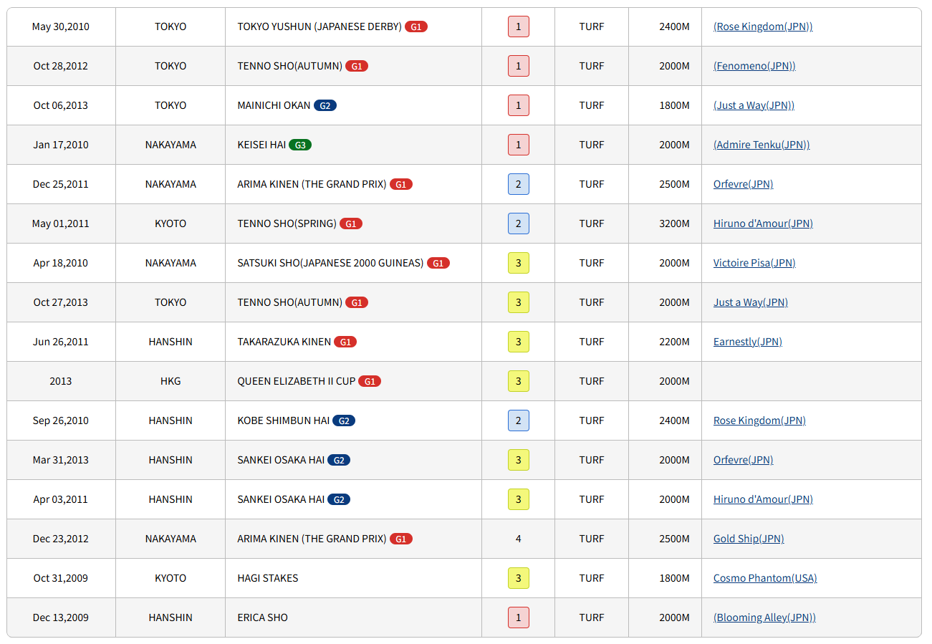
Task: Select the date 'Oct 31,2009'
Action: point(61,578)
